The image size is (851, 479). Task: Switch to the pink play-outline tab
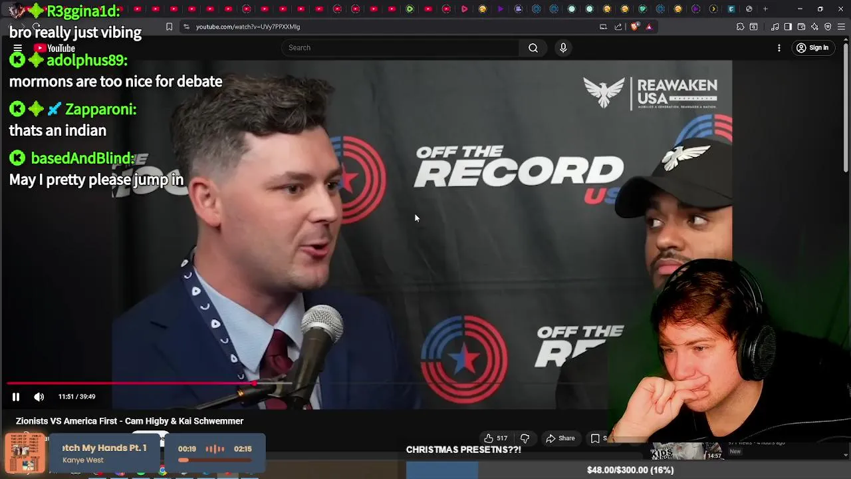click(464, 9)
